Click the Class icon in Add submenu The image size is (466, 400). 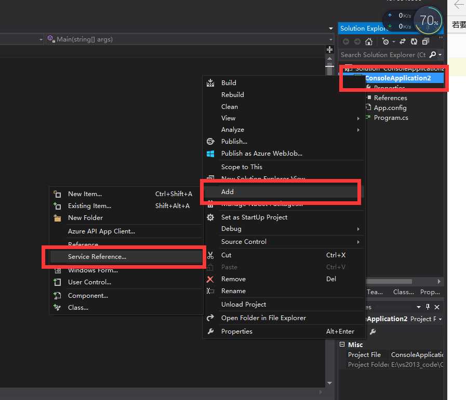[x=57, y=308]
